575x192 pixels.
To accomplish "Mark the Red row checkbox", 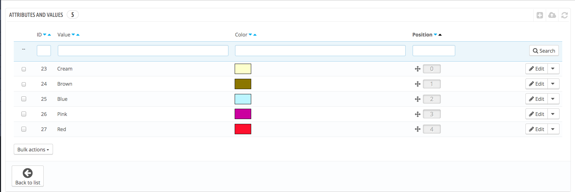I will (x=24, y=129).
